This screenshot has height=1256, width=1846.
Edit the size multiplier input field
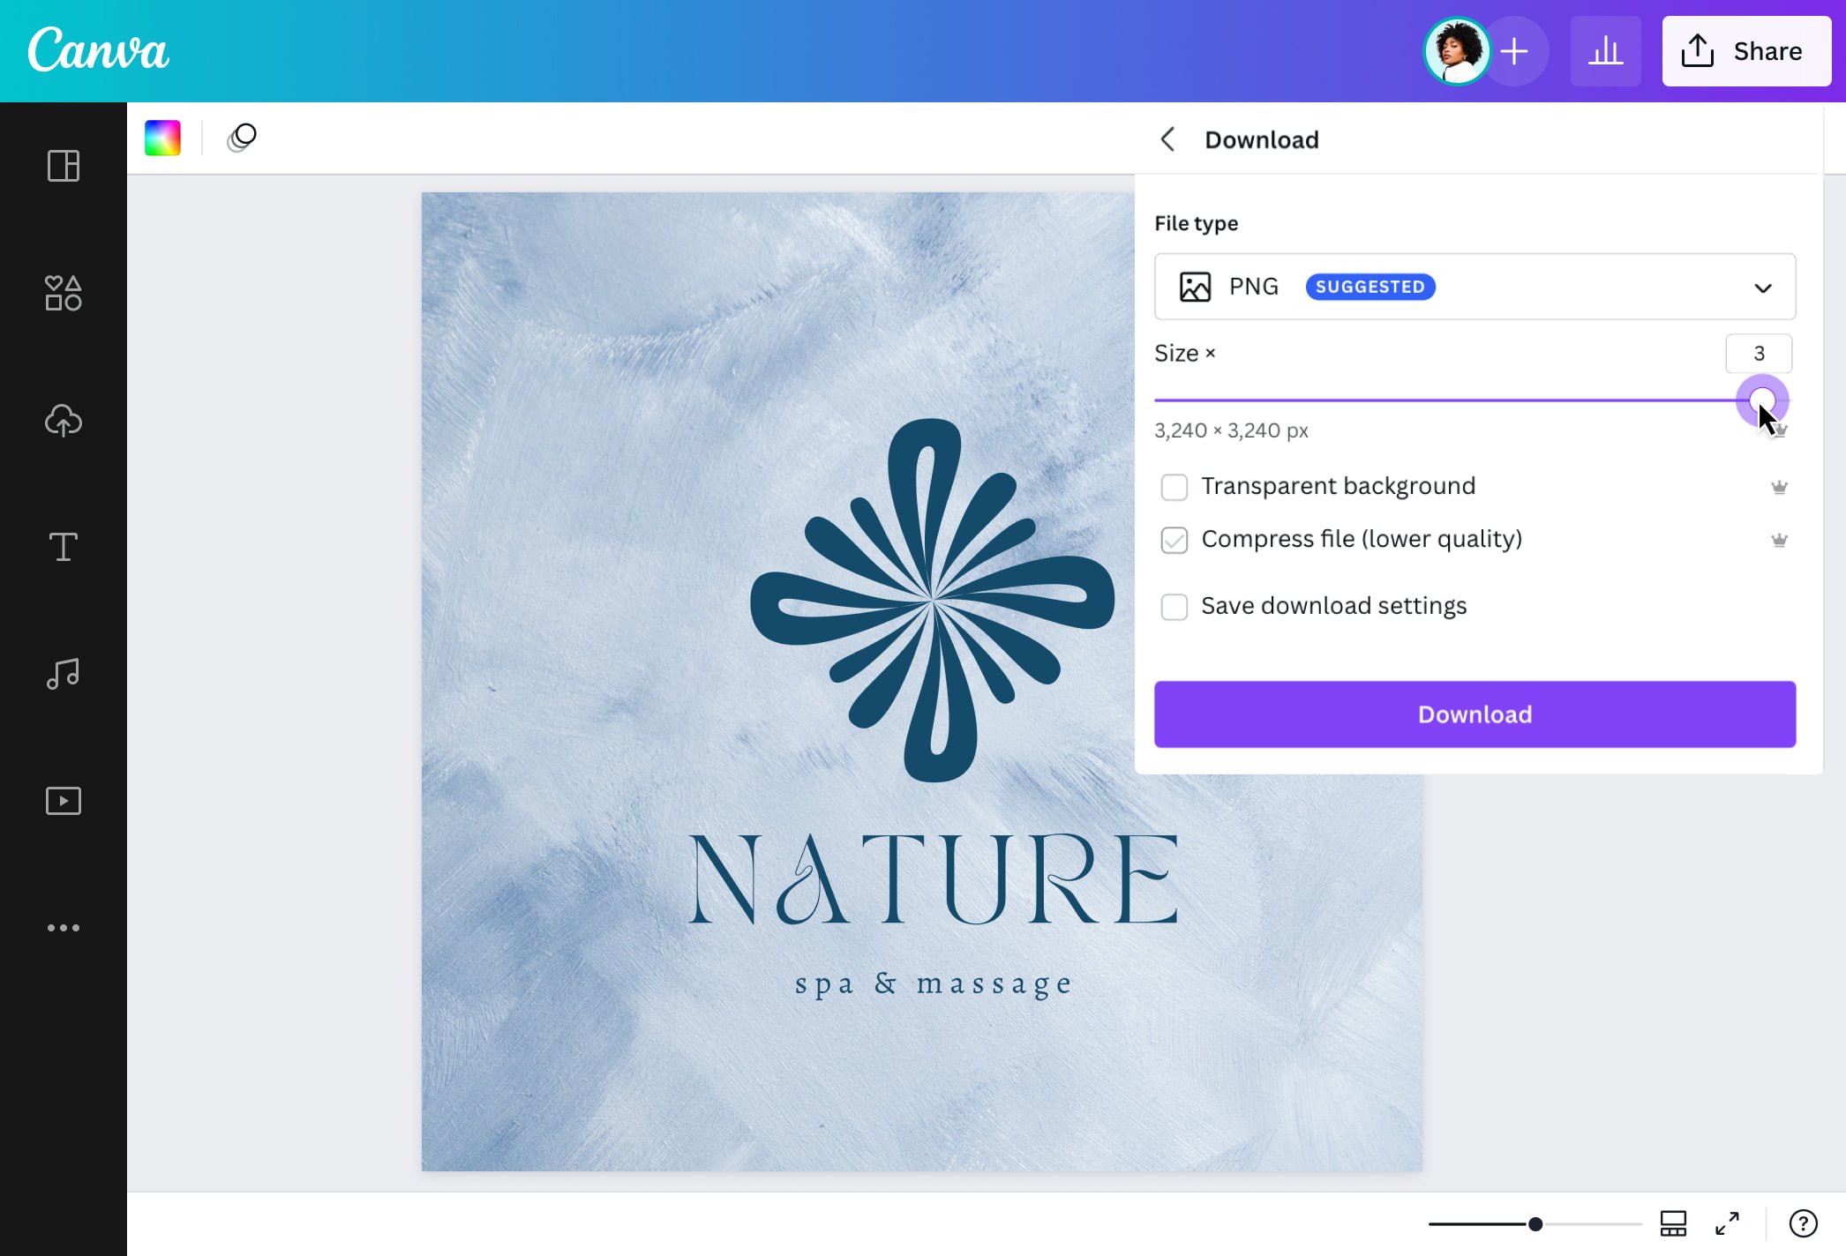click(x=1759, y=354)
